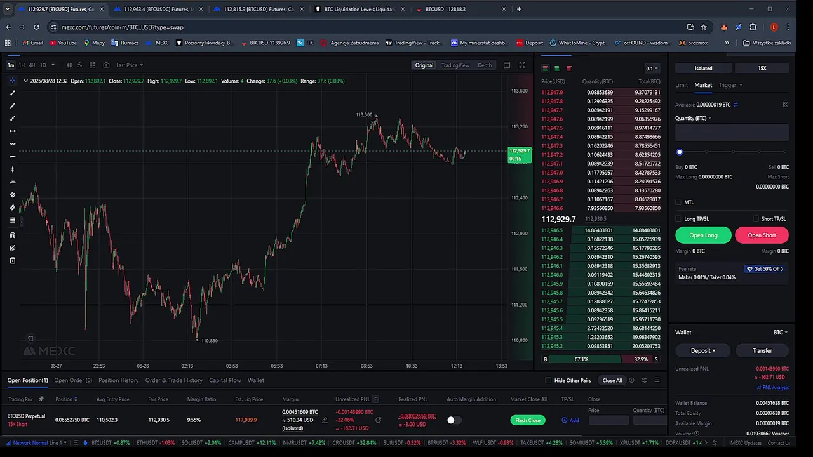813x457 pixels.
Task: Open the Gmail bookmark
Action: point(32,43)
